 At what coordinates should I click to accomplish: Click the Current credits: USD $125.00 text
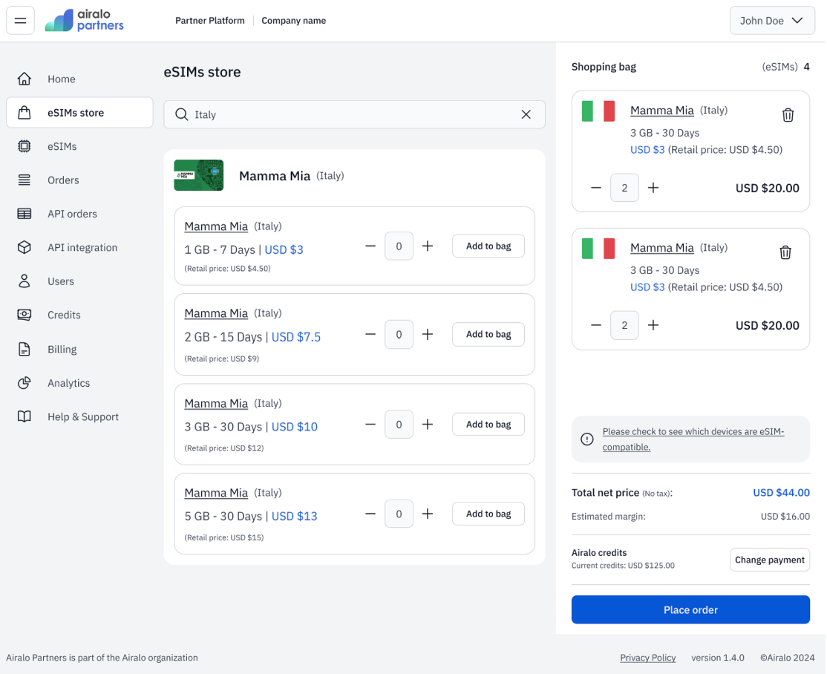pyautogui.click(x=623, y=566)
